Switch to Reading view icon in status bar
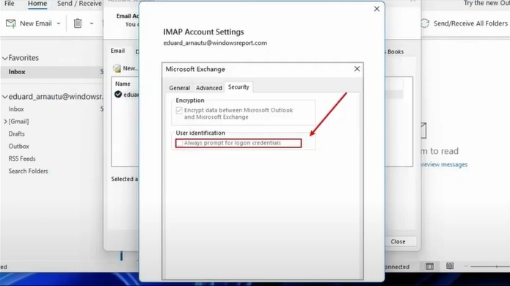 (450, 266)
